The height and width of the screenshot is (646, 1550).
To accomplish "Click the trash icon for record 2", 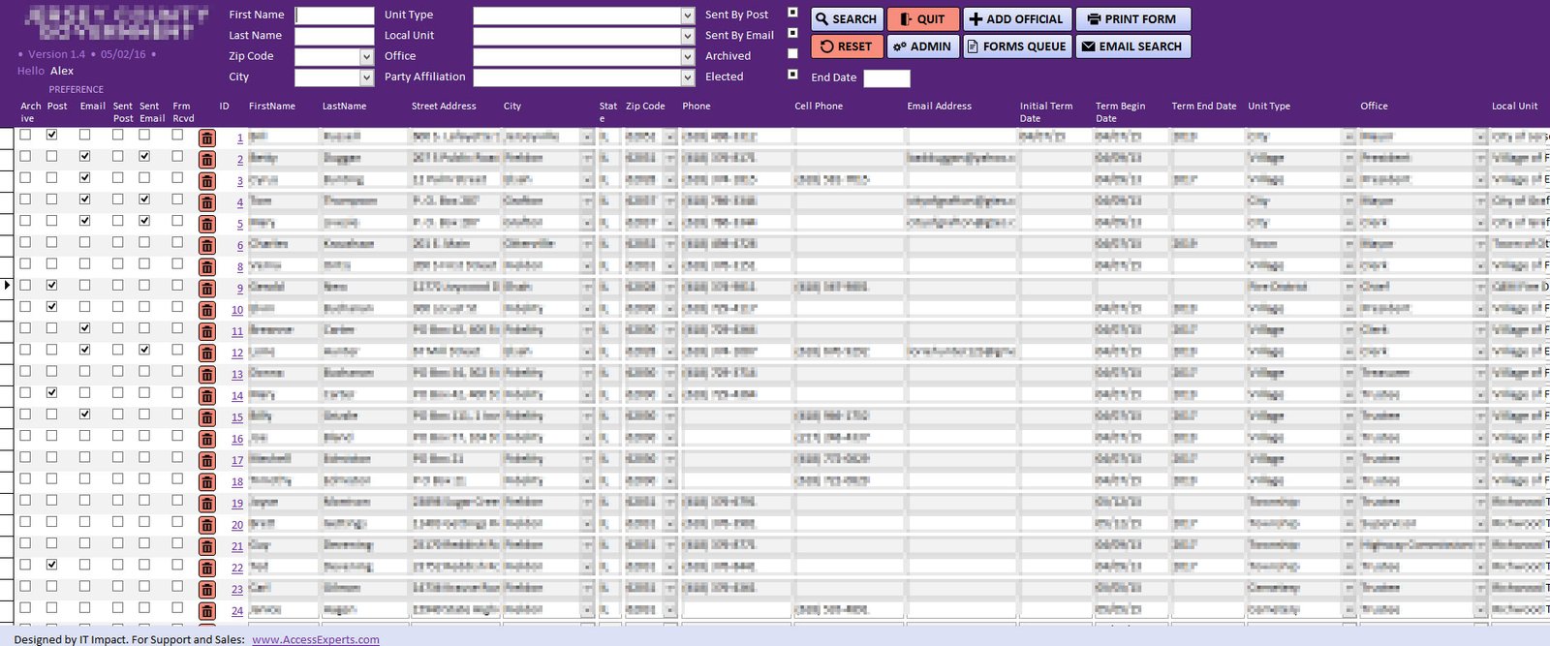I will [207, 160].
